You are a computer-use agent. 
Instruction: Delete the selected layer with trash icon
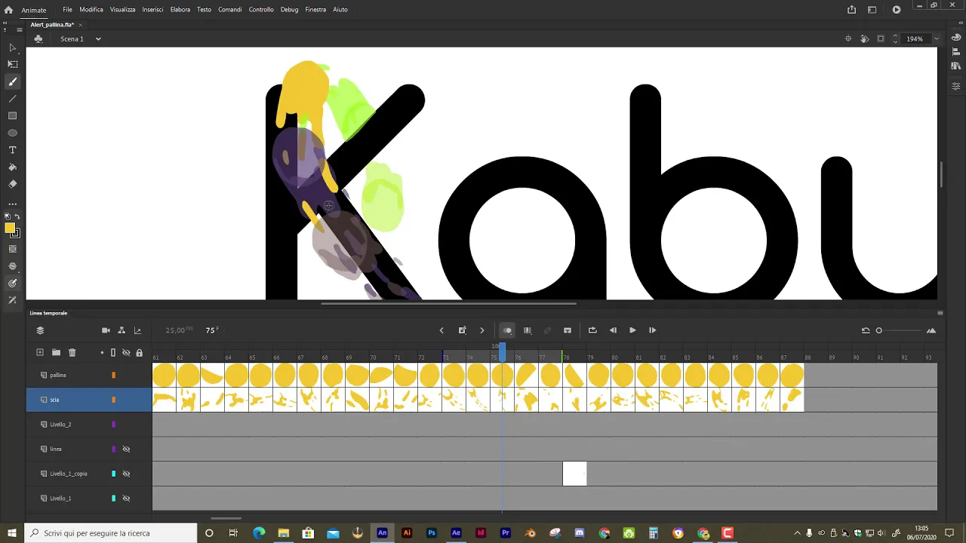pos(72,352)
